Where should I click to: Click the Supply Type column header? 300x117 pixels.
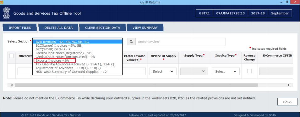[194, 55]
